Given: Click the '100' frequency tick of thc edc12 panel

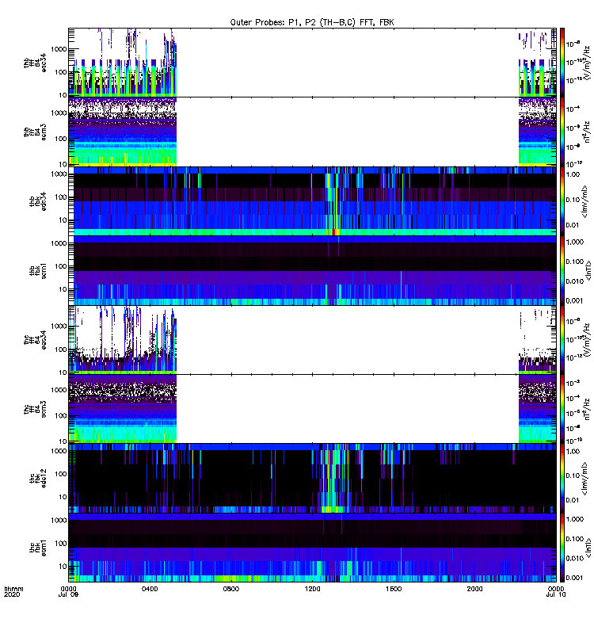Looking at the screenshot, I should [x=61, y=474].
